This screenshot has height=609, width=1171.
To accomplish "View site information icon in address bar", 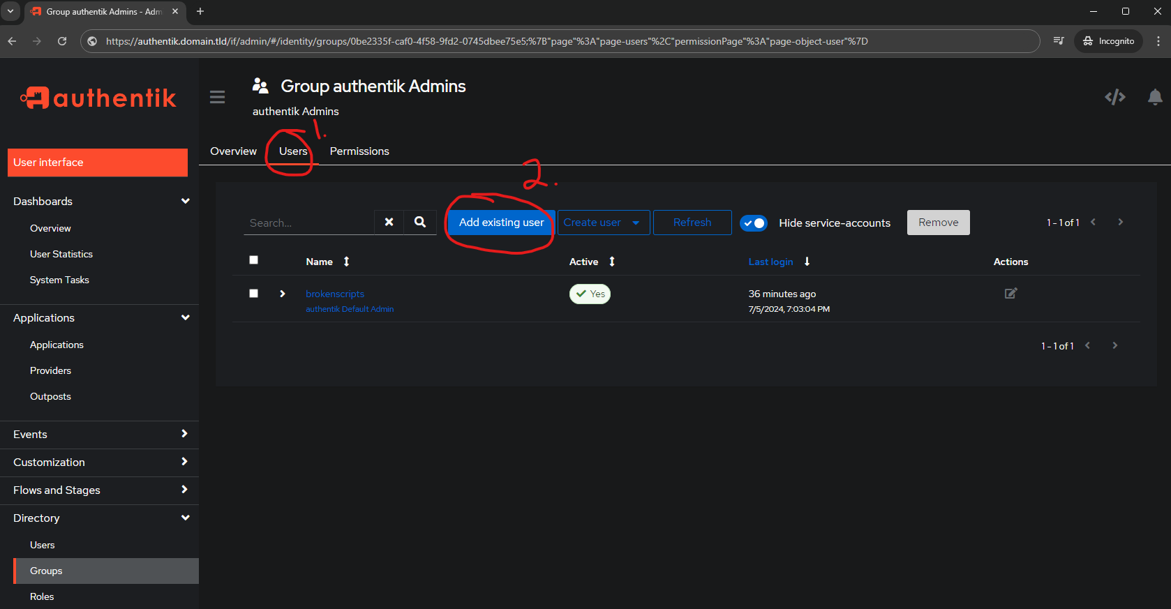I will 92,41.
